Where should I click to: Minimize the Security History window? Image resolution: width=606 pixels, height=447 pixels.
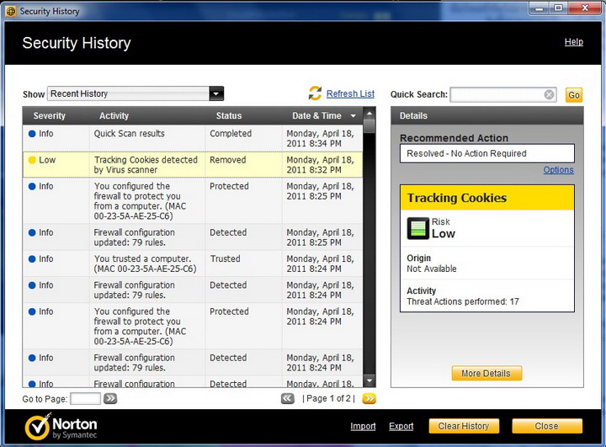tap(540, 8)
